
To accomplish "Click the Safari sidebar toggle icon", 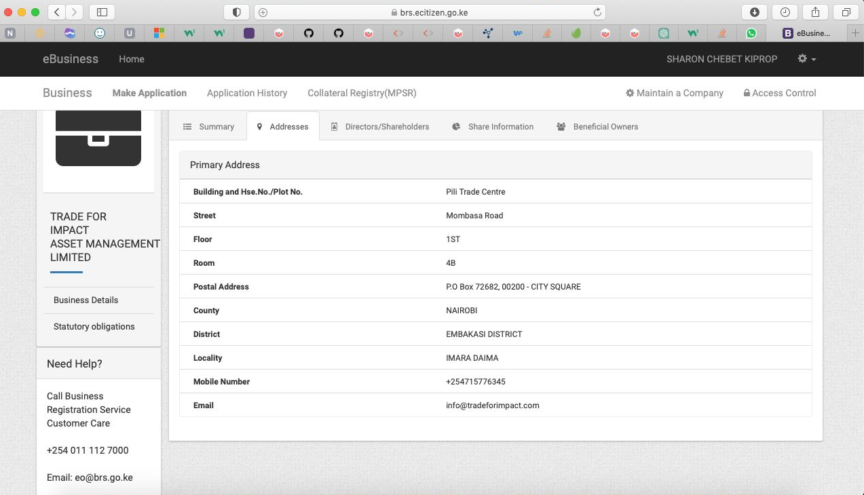I will coord(102,12).
